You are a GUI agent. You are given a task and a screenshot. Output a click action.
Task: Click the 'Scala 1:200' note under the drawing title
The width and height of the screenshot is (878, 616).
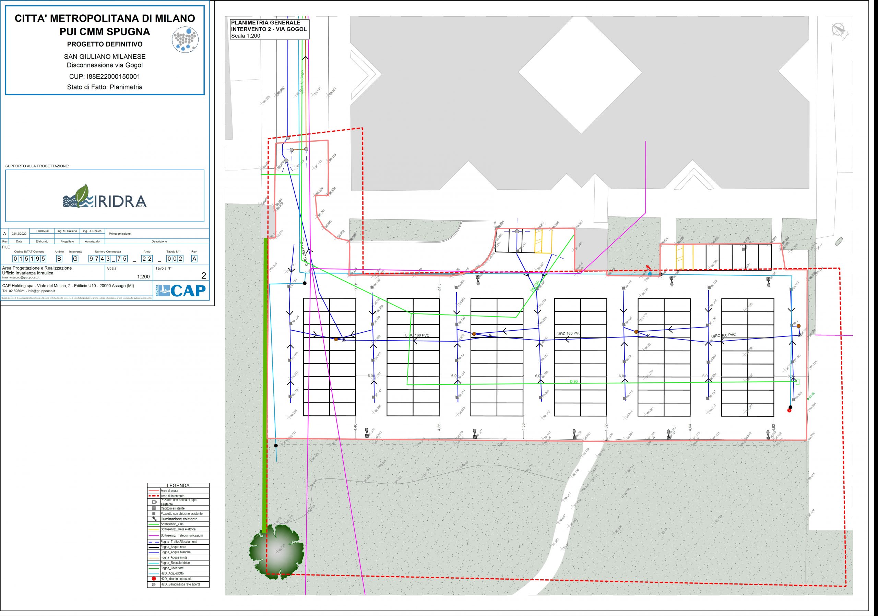[246, 36]
